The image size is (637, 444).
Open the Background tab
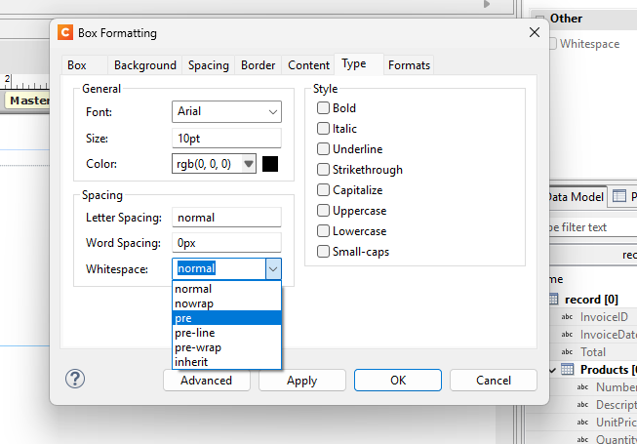click(x=144, y=65)
